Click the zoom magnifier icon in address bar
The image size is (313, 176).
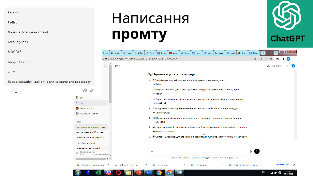pyautogui.click(x=255, y=59)
